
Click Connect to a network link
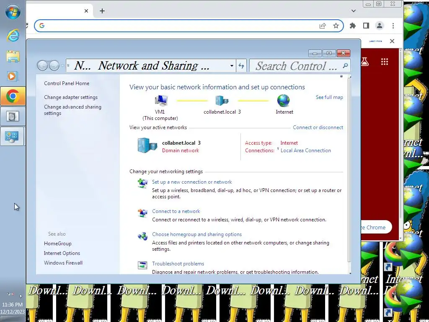(x=176, y=211)
